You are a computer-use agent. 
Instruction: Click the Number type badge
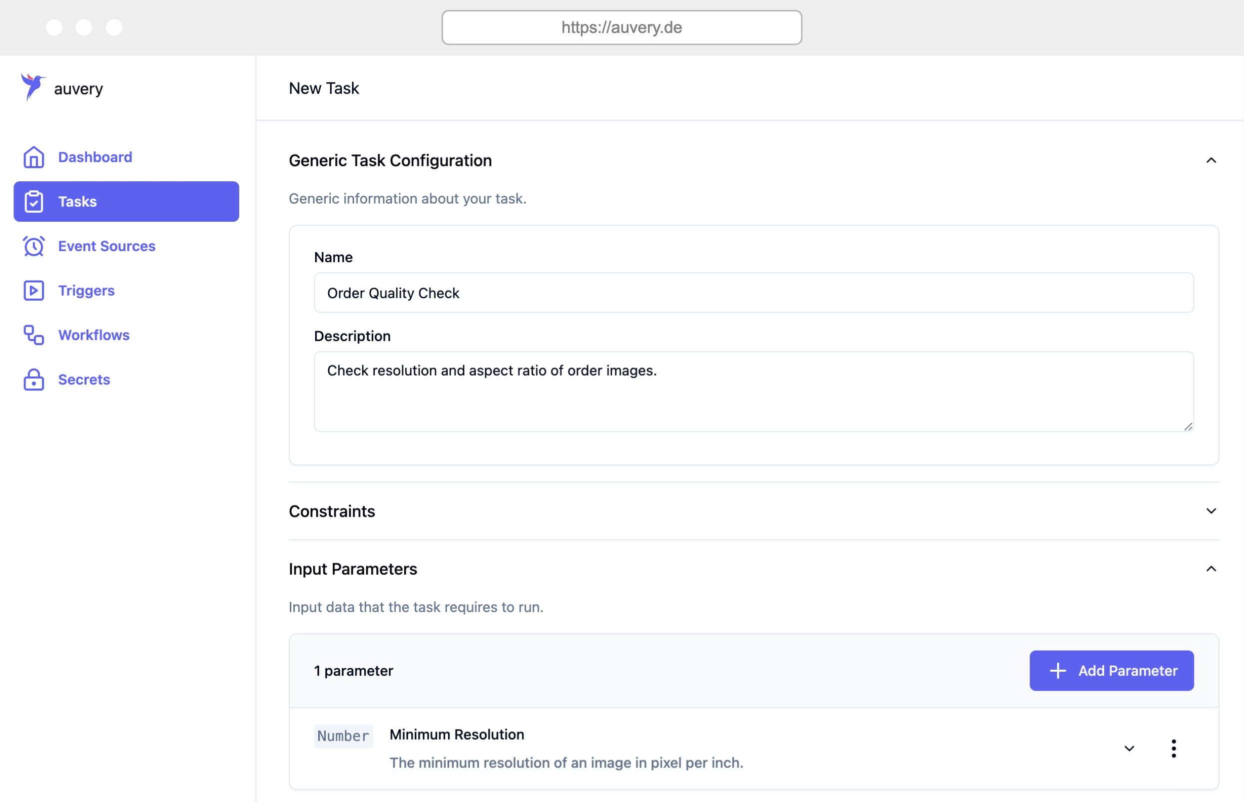(343, 736)
